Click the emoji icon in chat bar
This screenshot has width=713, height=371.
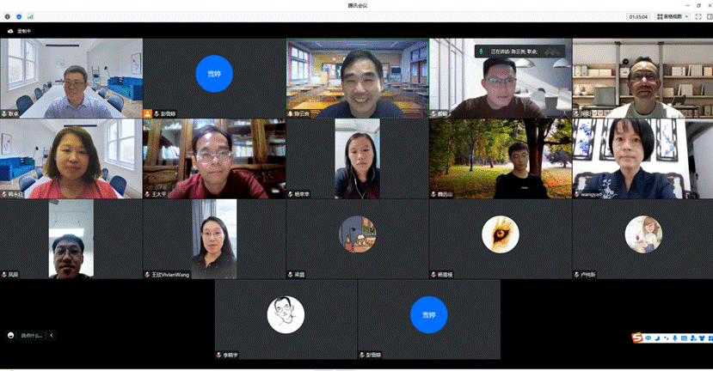click(11, 335)
